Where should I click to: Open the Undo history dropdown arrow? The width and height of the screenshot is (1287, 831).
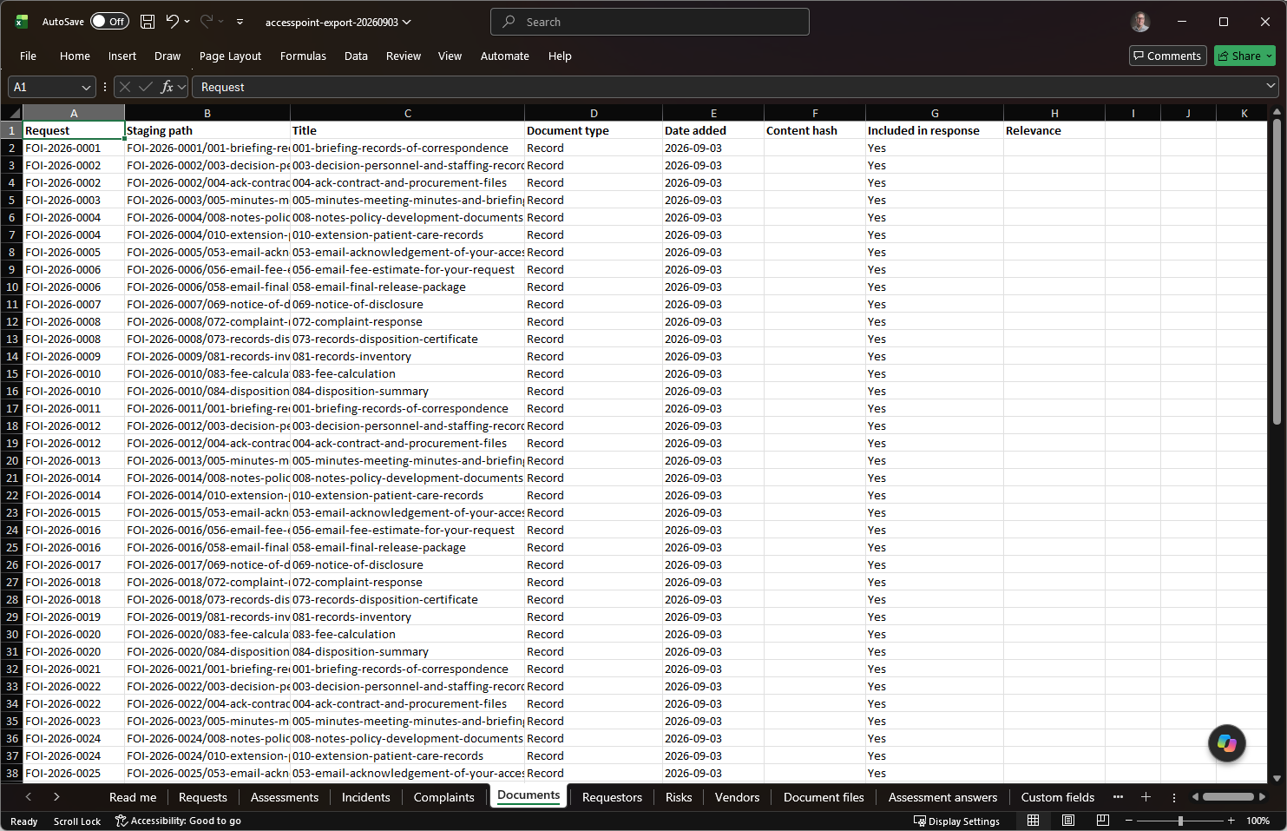pos(187,22)
